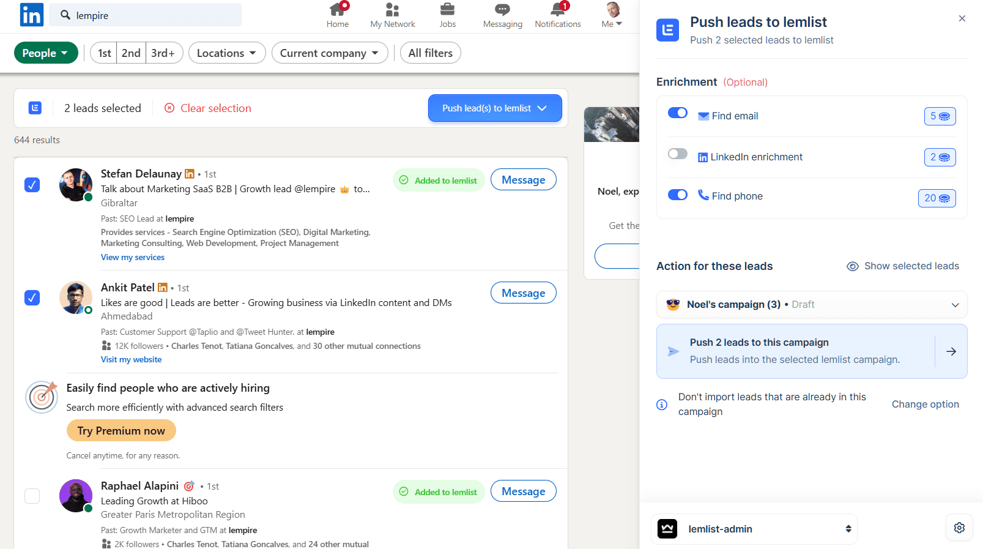983x549 pixels.
Task: Uncheck Ankit Patel's checkbox
Action: (32, 297)
